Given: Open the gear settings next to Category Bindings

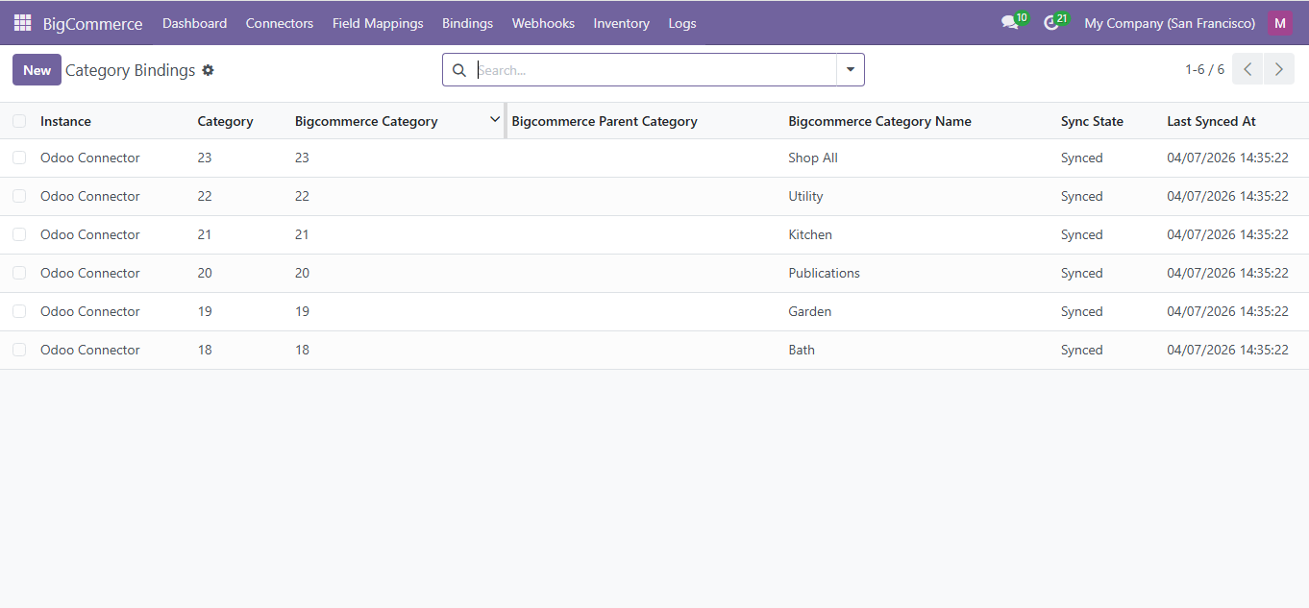Looking at the screenshot, I should point(208,69).
